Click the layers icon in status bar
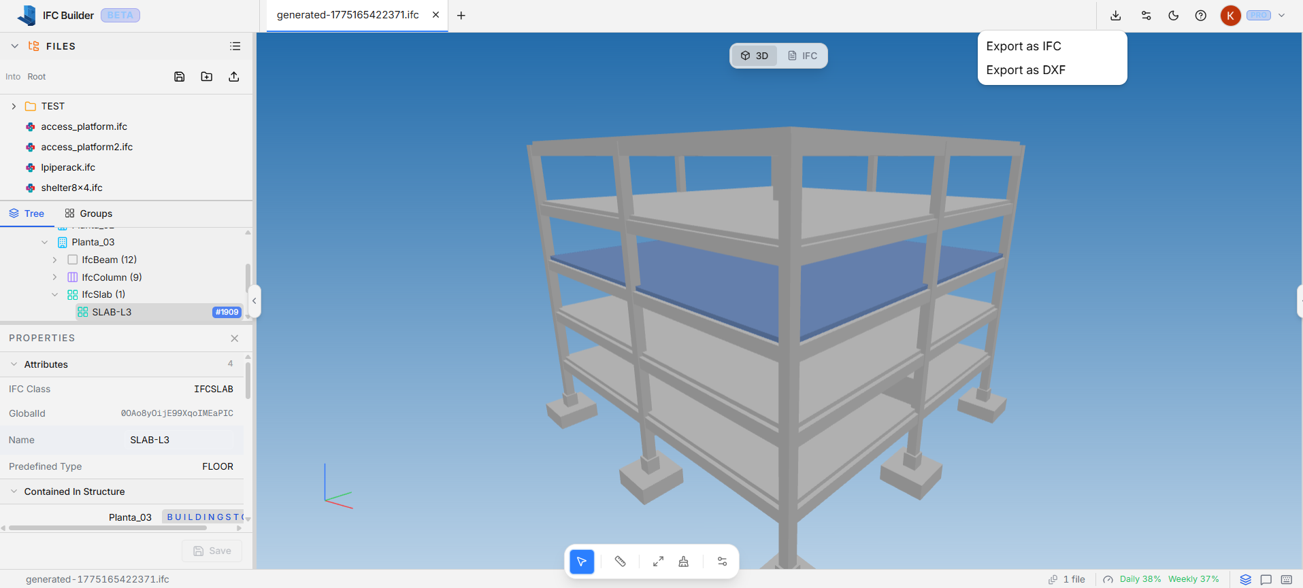 pyautogui.click(x=1246, y=580)
